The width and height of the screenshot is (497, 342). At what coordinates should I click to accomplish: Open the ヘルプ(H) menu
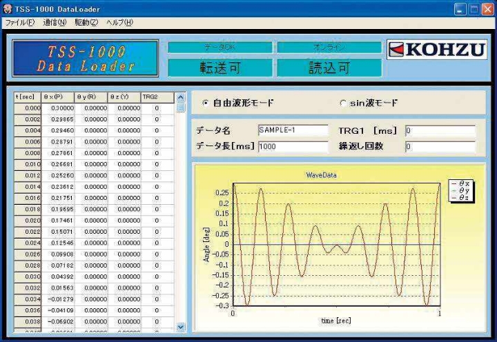tap(119, 23)
